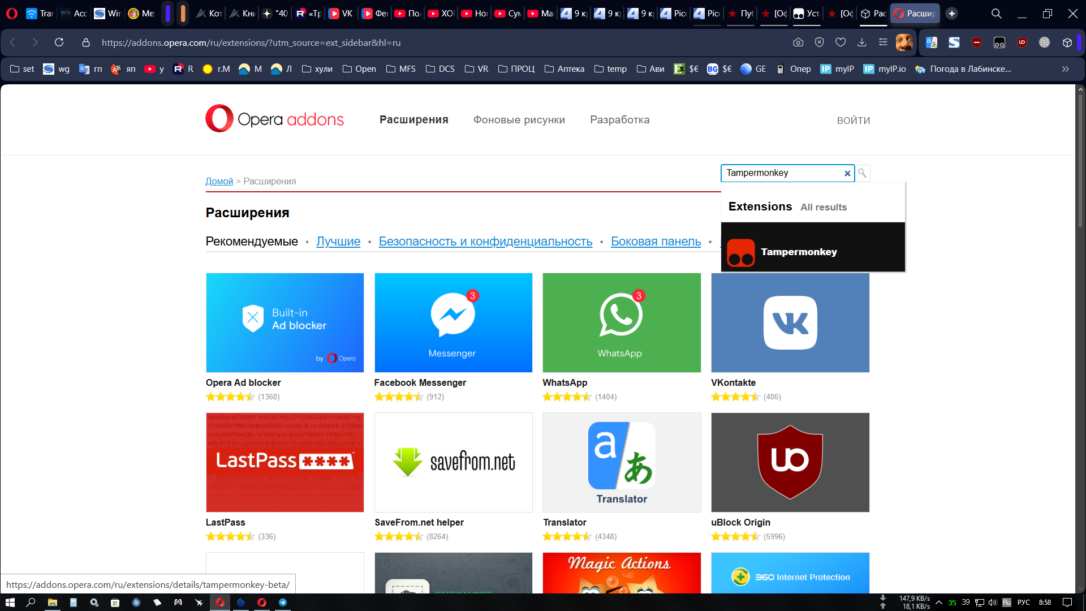Open the ПРОЦ bookmarks folder
The height and width of the screenshot is (611, 1086).
point(516,69)
